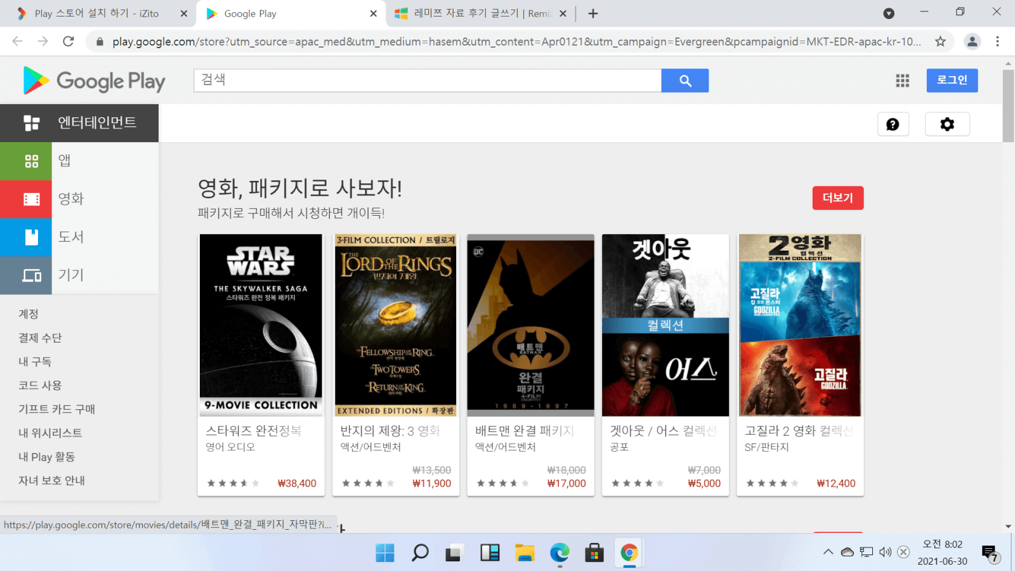The height and width of the screenshot is (571, 1015).
Task: Open 코드 사용 link
Action: tap(40, 386)
